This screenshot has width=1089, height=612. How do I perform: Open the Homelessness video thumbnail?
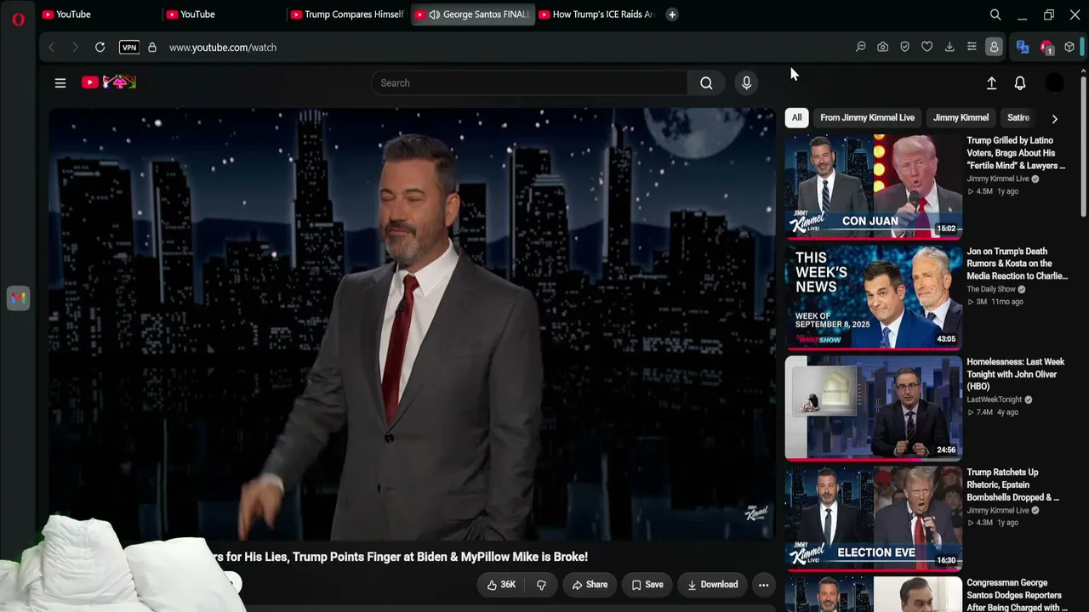(873, 407)
